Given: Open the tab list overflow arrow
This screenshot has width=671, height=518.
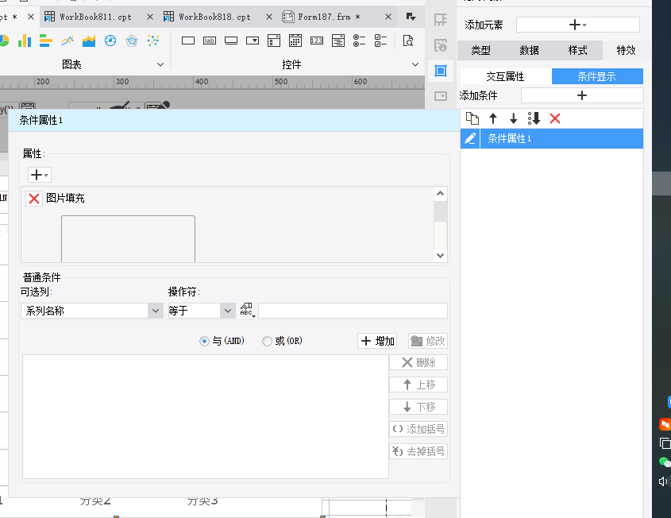Looking at the screenshot, I should 411,17.
